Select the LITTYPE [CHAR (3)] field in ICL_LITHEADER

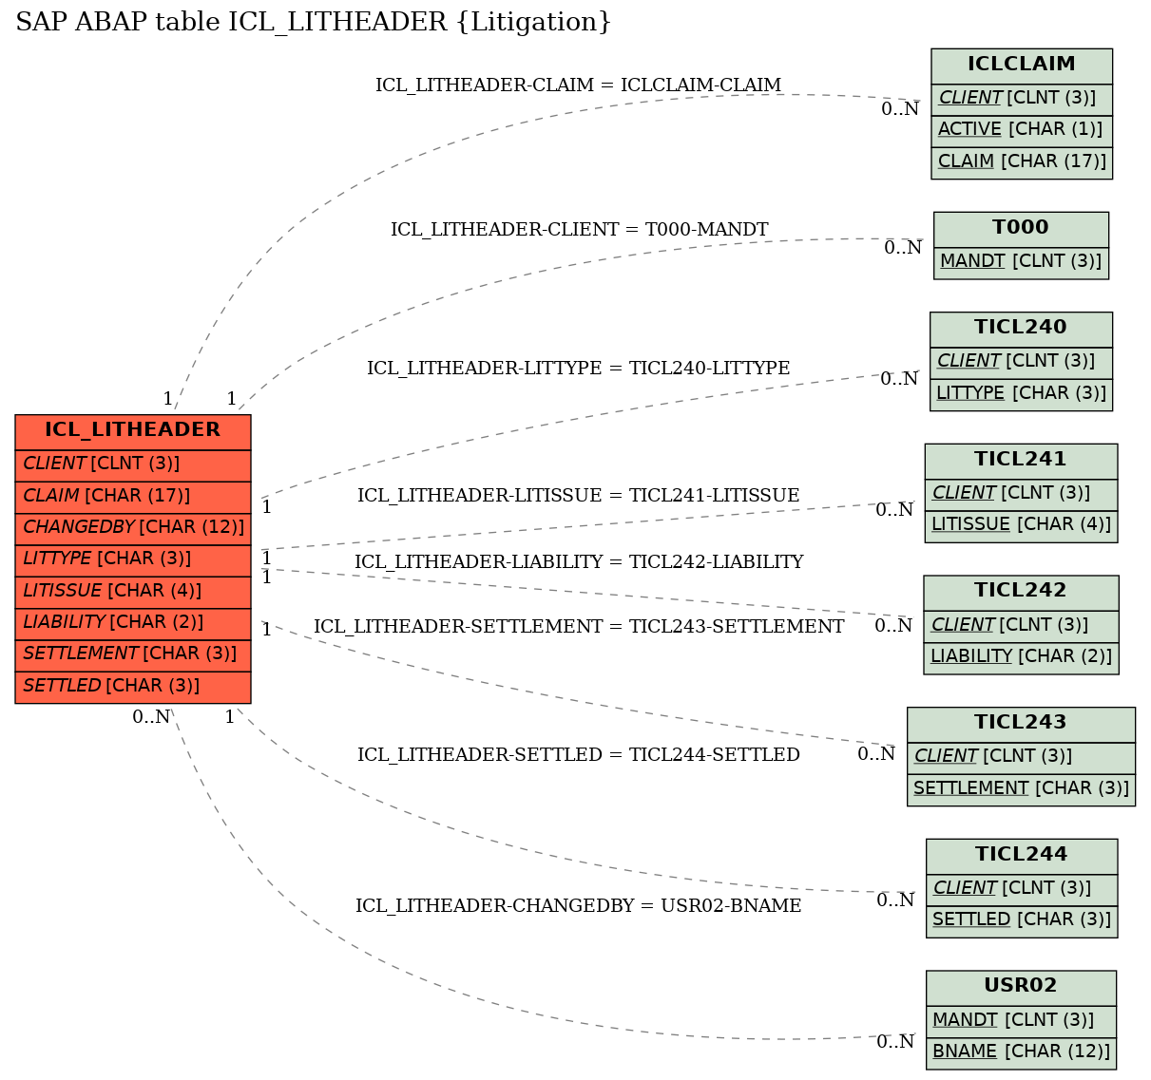point(133,559)
